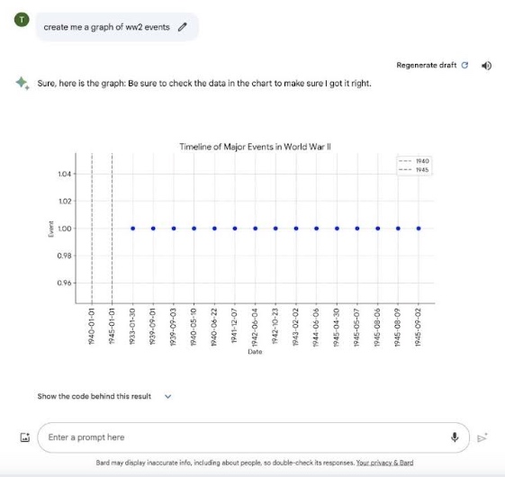Click the microphone icon in prompt box
This screenshot has width=505, height=477.
point(455,437)
